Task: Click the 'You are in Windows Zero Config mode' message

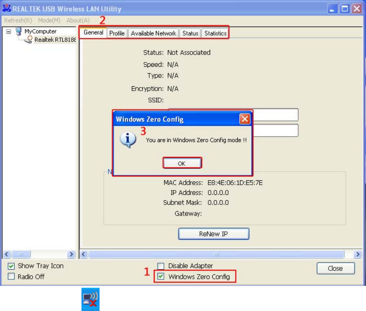Action: coord(196,140)
